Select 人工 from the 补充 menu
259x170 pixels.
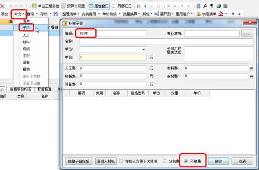(26, 35)
